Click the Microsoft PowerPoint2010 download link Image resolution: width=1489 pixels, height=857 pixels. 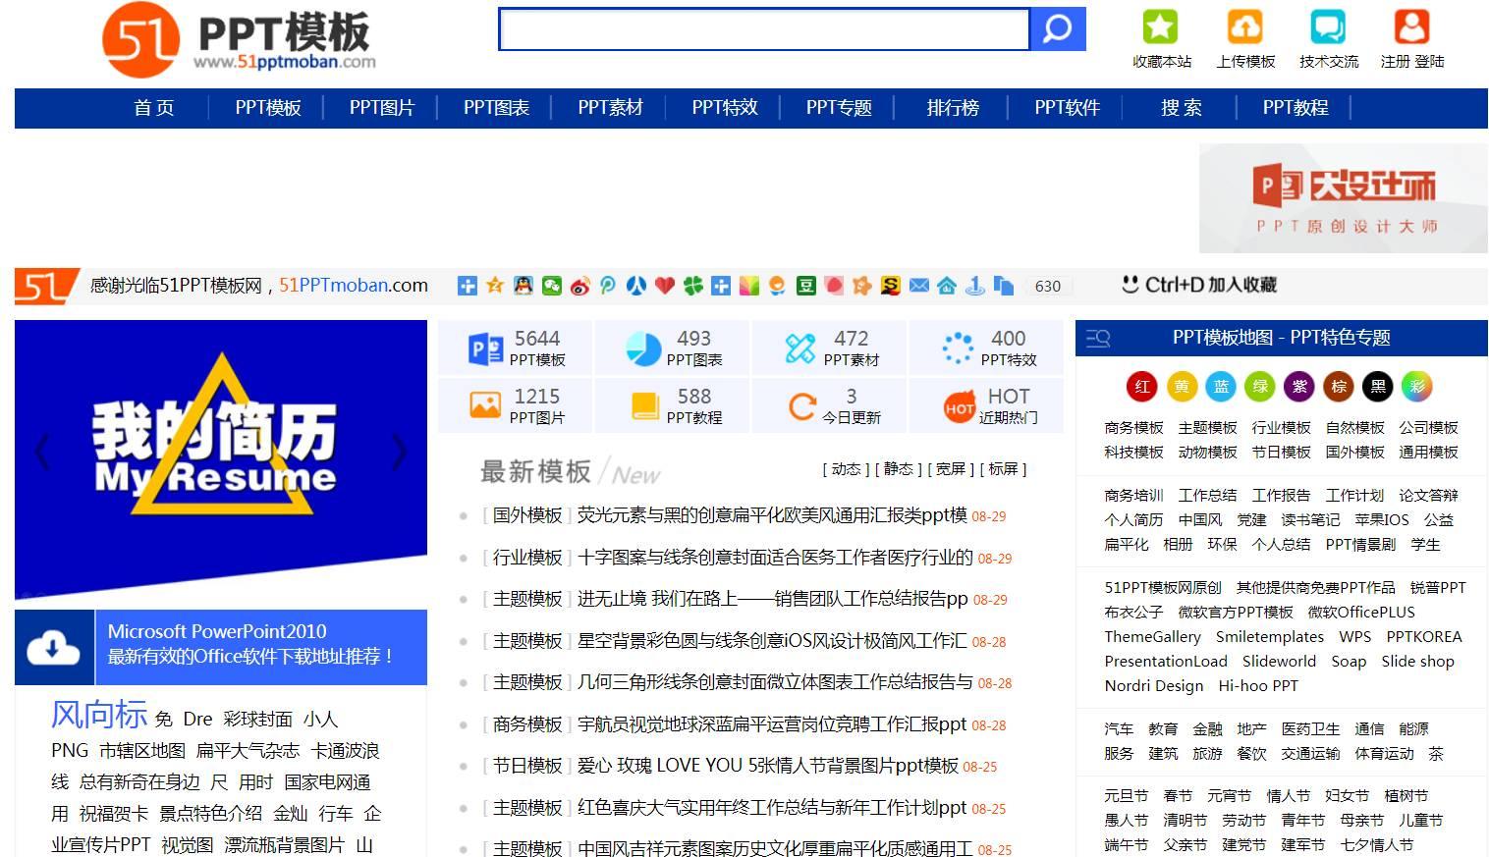pyautogui.click(x=217, y=631)
